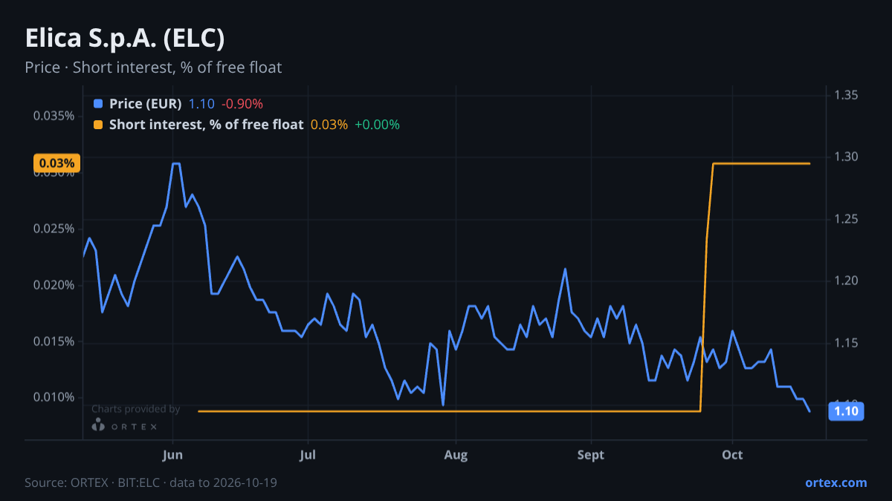Viewport: 892px width, 501px height.
Task: Click the Jun label on the time axis
Action: (x=172, y=455)
